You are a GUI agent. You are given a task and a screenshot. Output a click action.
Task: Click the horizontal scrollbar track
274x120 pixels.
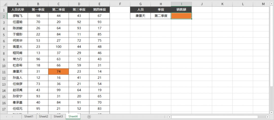click(x=218, y=117)
